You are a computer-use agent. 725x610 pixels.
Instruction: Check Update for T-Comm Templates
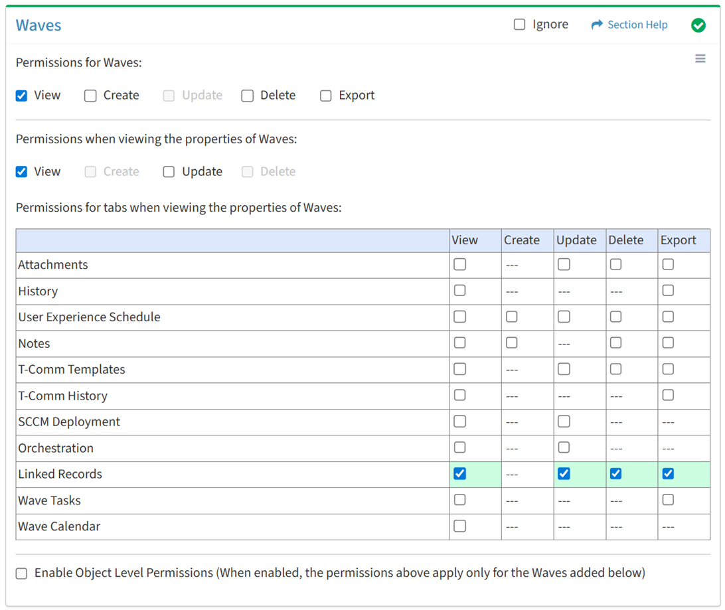tap(564, 369)
